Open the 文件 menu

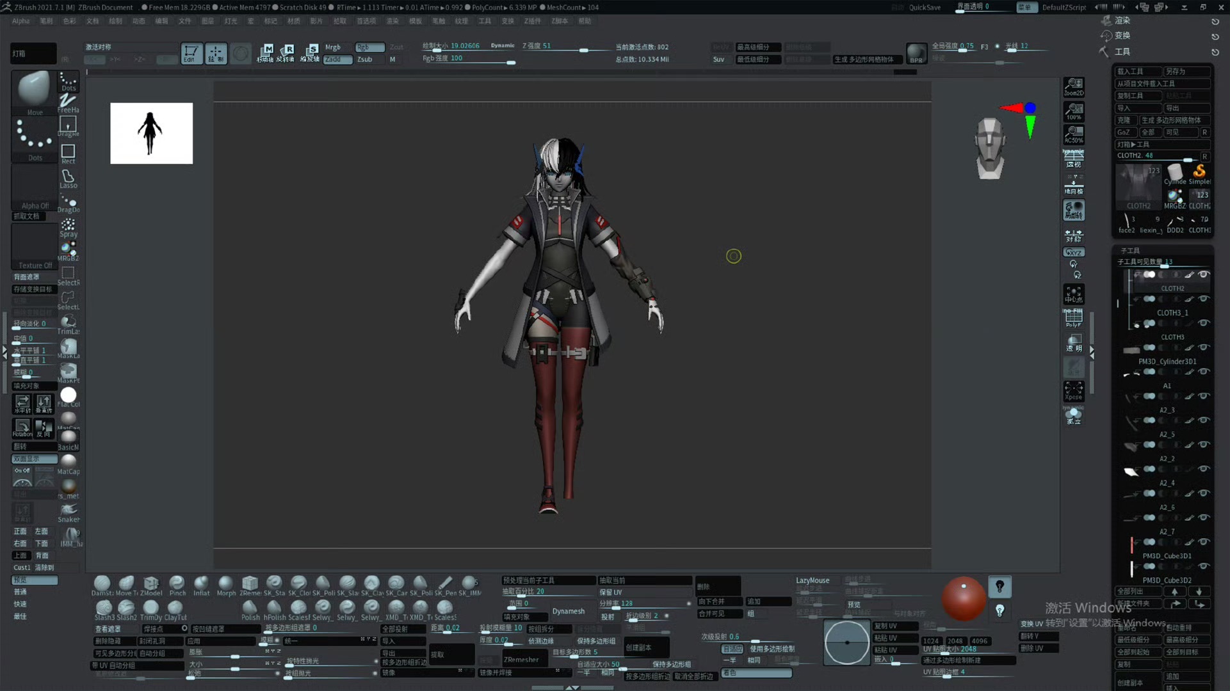point(184,21)
